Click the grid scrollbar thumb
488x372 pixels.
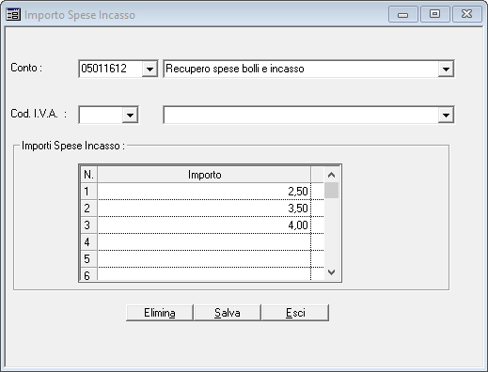[x=331, y=191]
